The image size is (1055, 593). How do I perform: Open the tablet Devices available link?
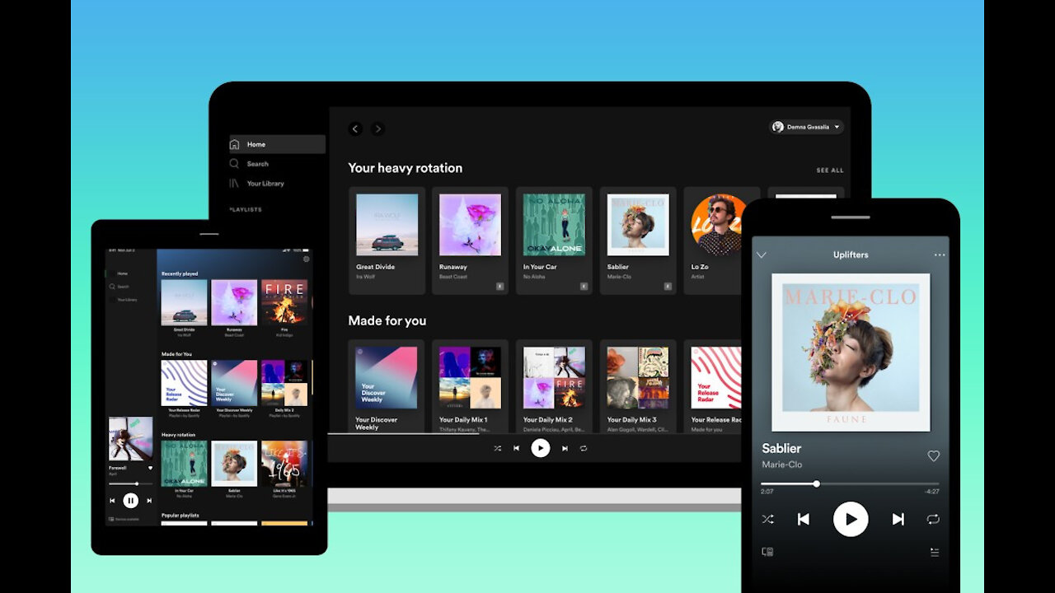pos(124,519)
